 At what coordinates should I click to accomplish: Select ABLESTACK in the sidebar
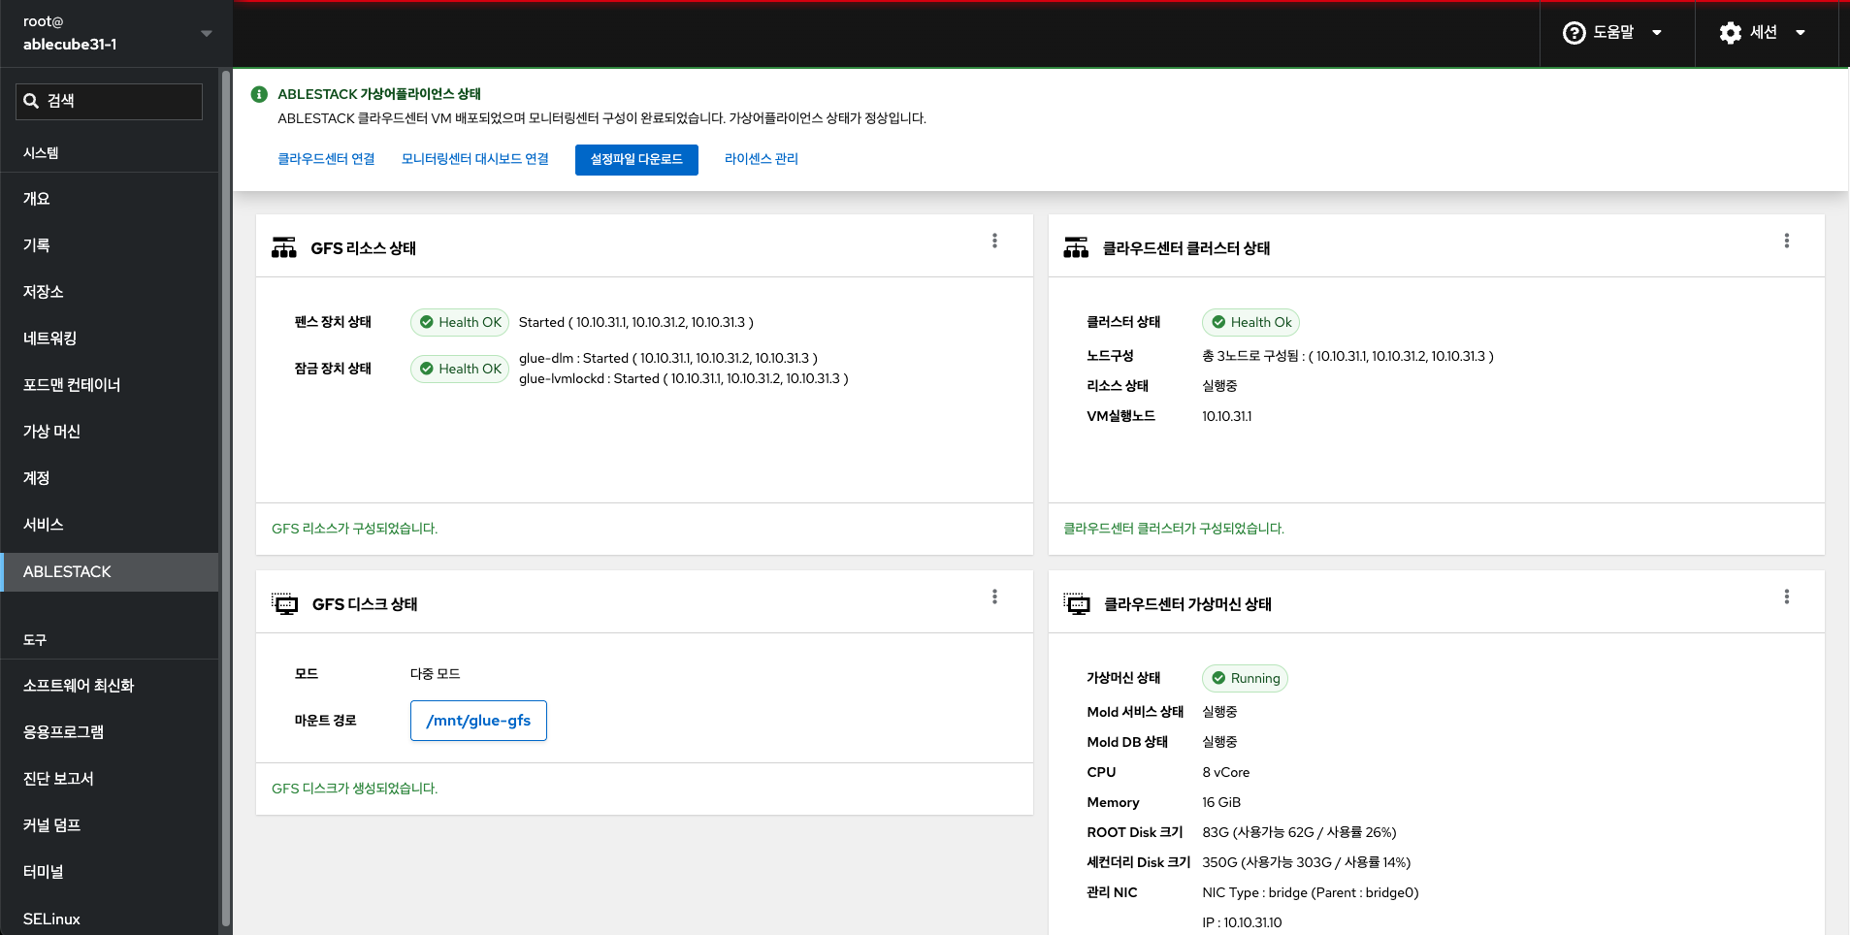pyautogui.click(x=67, y=571)
